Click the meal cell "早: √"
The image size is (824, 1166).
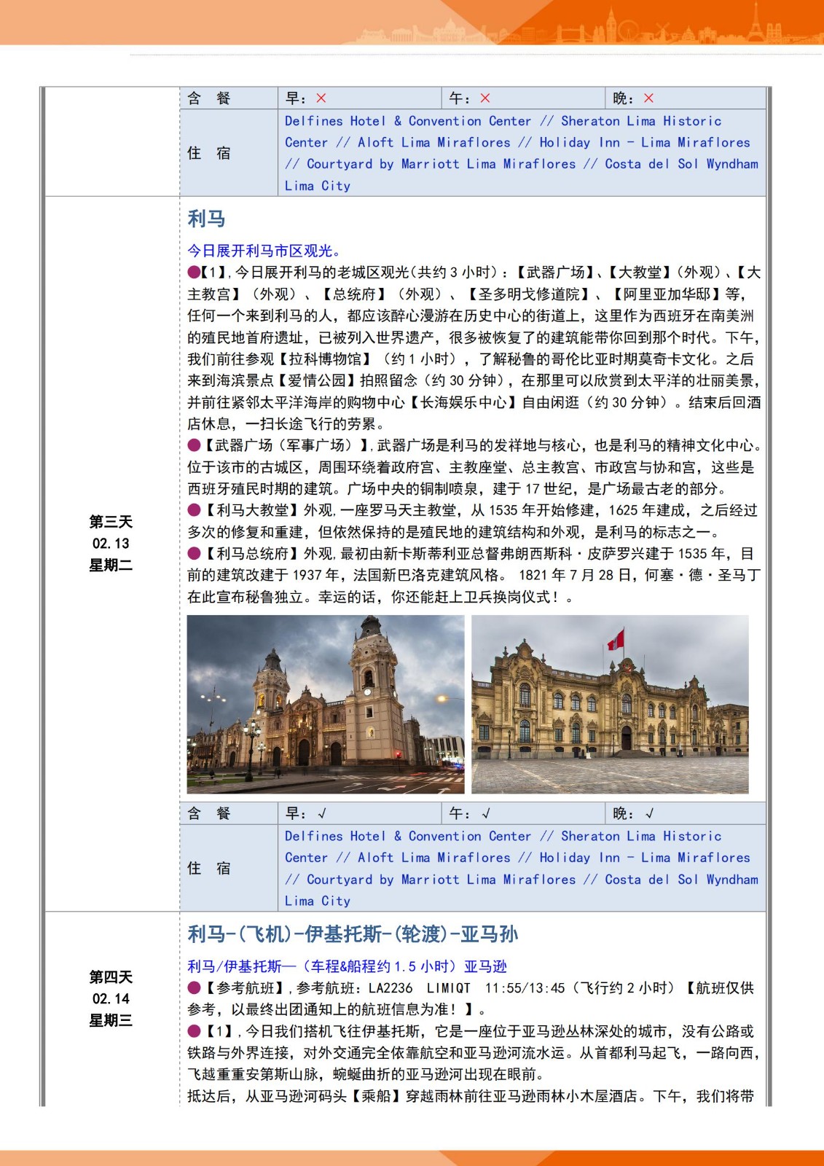point(360,813)
